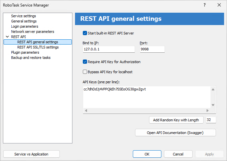Viewport: 227px width, 161px height.
Task: Click the API Keys scroll right arrow
Action: point(208,111)
